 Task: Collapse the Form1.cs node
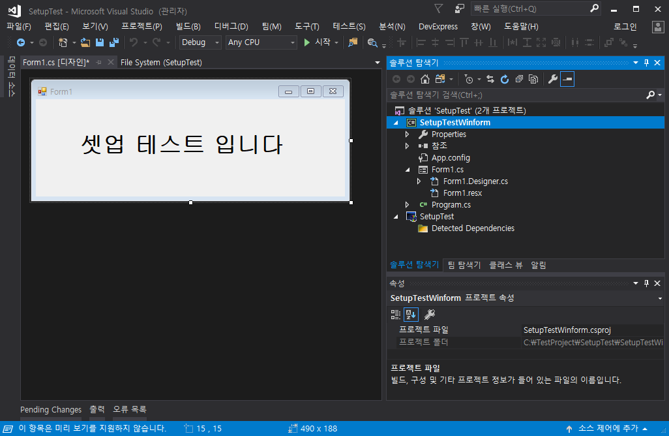pos(408,170)
